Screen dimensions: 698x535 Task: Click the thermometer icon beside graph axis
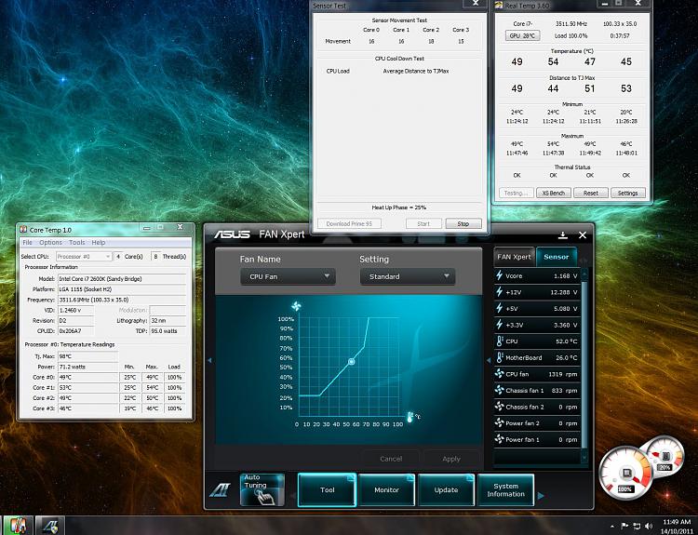click(409, 417)
